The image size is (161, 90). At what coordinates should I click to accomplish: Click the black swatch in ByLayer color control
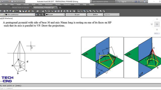tap(47, 14)
